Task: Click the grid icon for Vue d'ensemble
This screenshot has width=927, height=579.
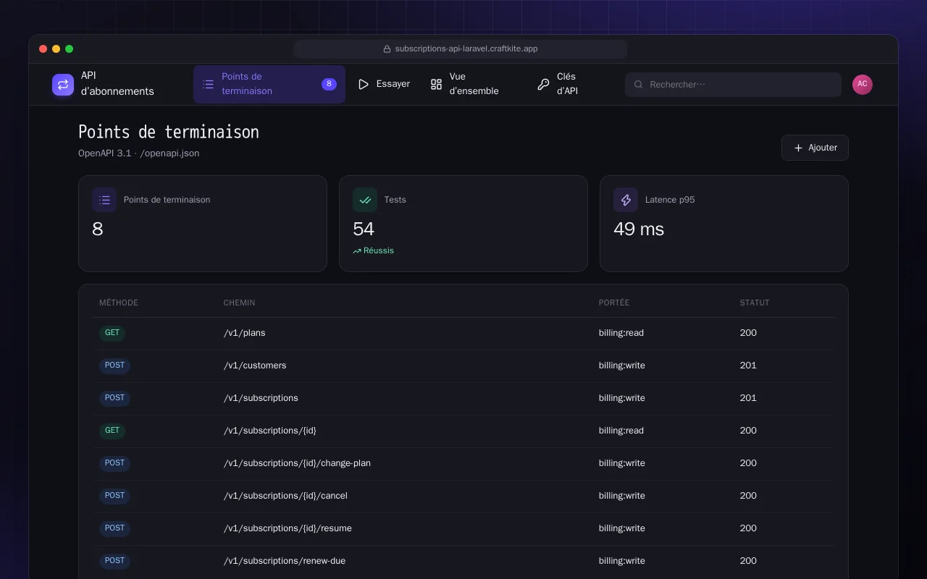Action: pos(436,85)
